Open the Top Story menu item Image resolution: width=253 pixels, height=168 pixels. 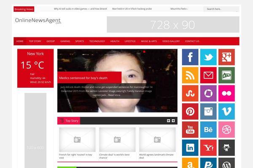click(x=35, y=41)
